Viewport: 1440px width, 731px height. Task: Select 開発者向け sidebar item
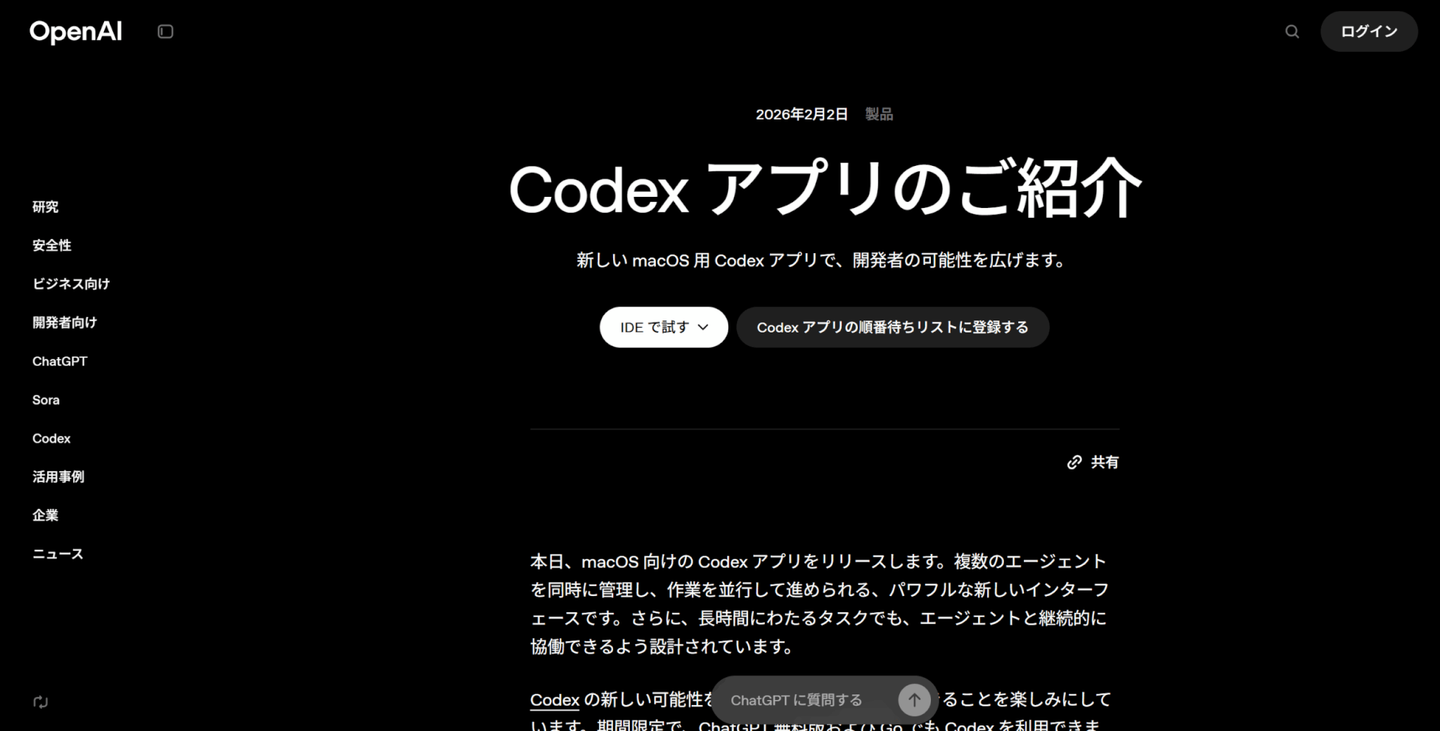65,323
